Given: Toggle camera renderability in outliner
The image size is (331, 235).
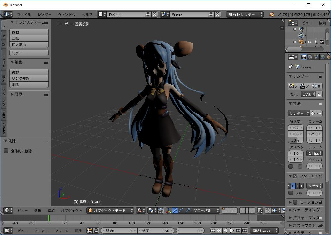Looking at the screenshot, I should tap(322, 42).
